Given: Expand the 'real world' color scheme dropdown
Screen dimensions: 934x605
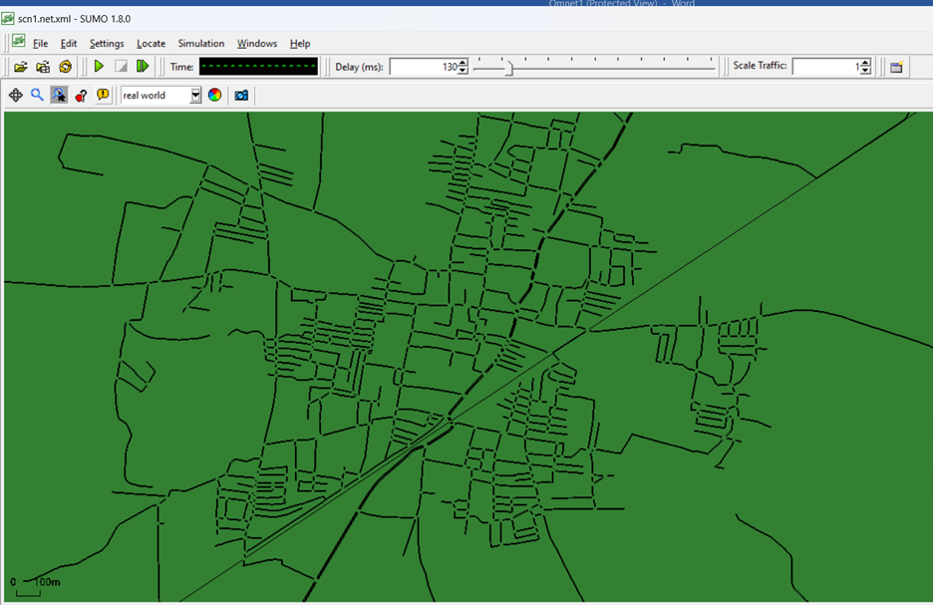Looking at the screenshot, I should click(195, 96).
